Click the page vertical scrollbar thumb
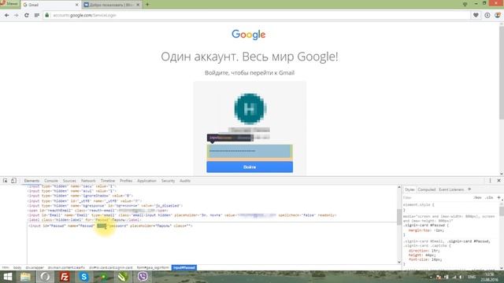This screenshot has height=283, width=504. pyautogui.click(x=502, y=72)
